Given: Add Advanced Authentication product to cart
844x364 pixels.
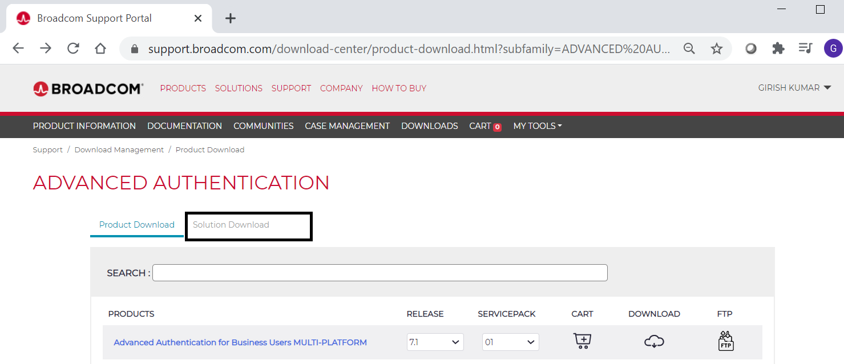Looking at the screenshot, I should pyautogui.click(x=582, y=341).
